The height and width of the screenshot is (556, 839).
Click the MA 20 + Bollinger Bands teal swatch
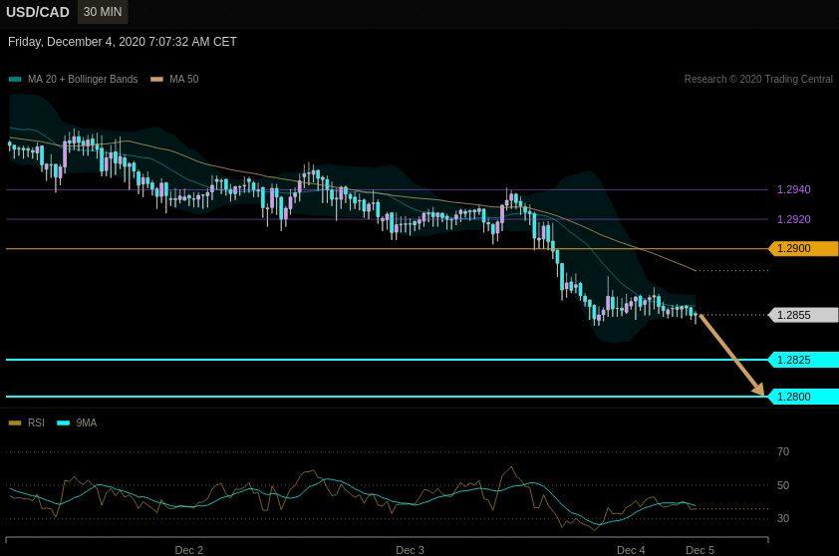(x=15, y=79)
